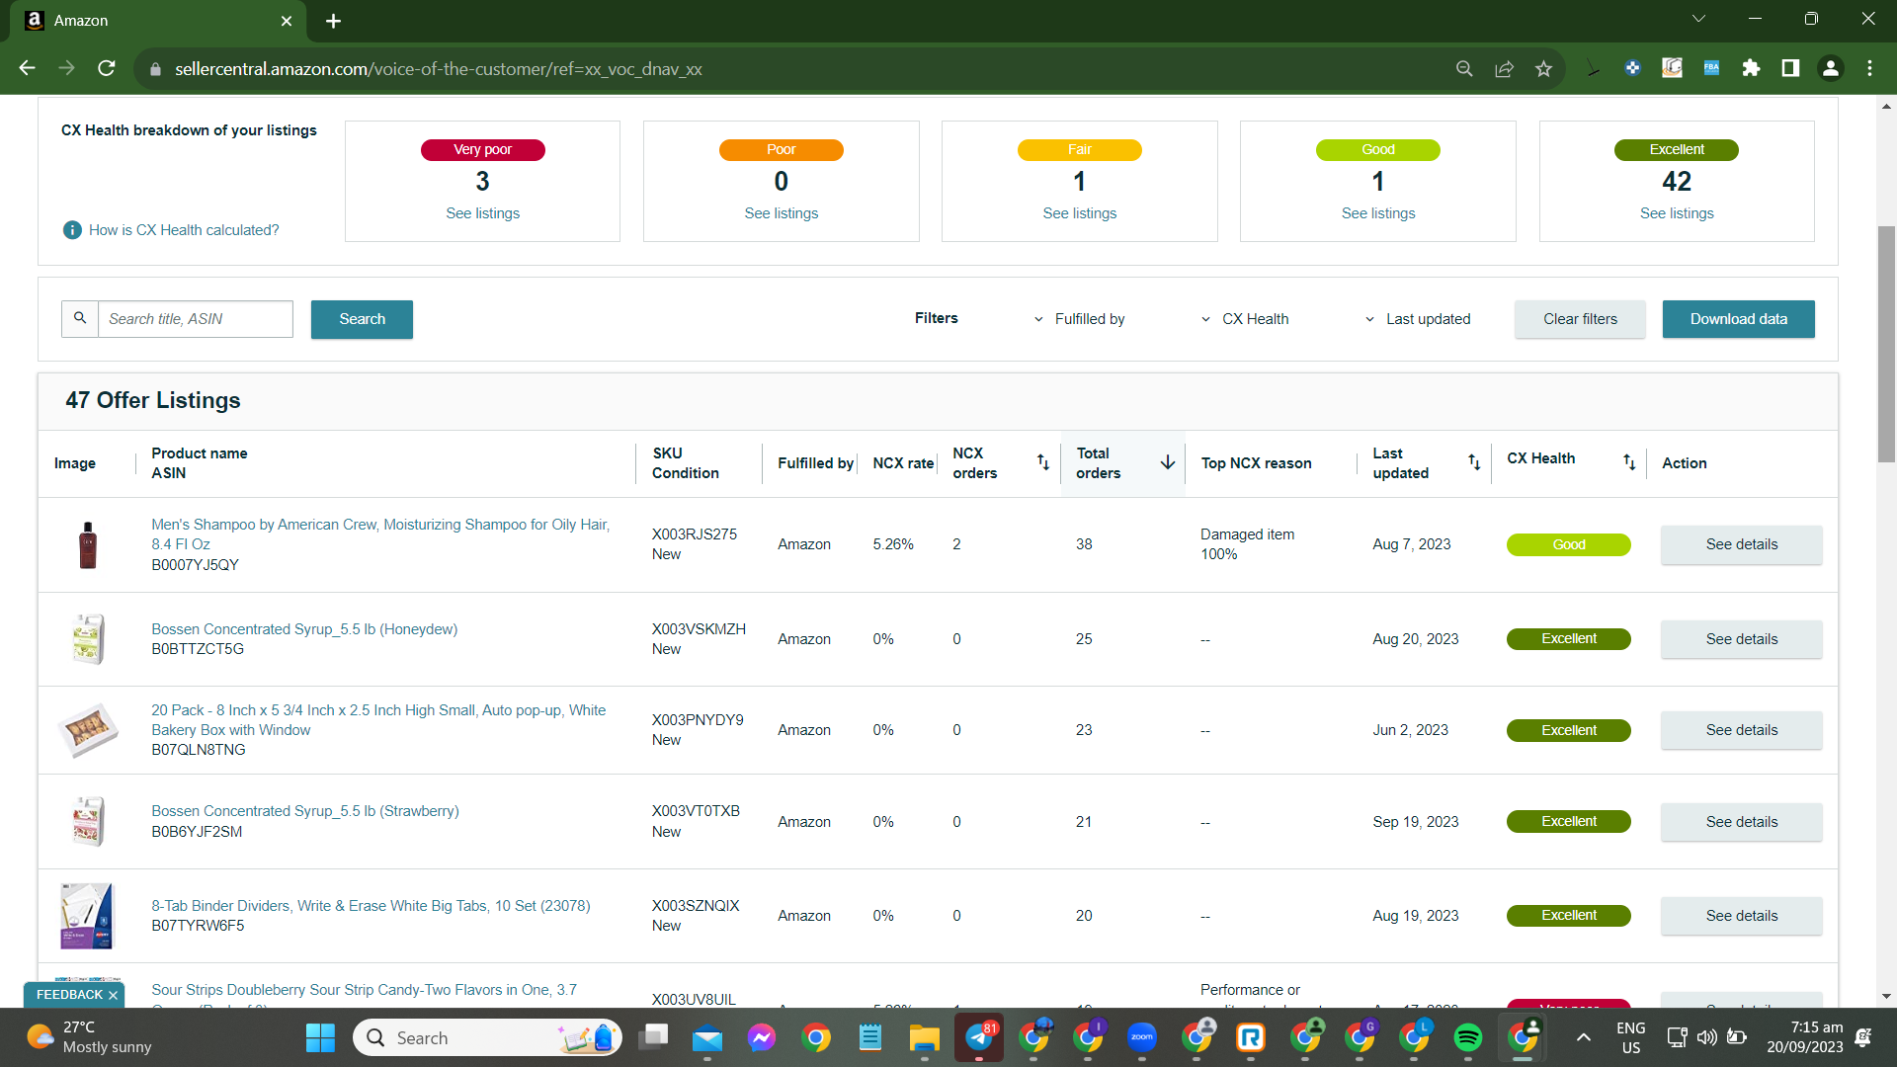This screenshot has width=1897, height=1067.
Task: Close the Amazon browser tab
Action: pos(287,21)
